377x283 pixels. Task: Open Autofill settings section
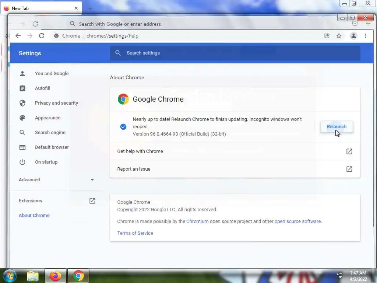click(43, 88)
